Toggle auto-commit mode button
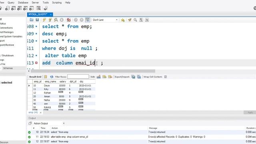256x144 pixels. pyautogui.click(x=88, y=20)
